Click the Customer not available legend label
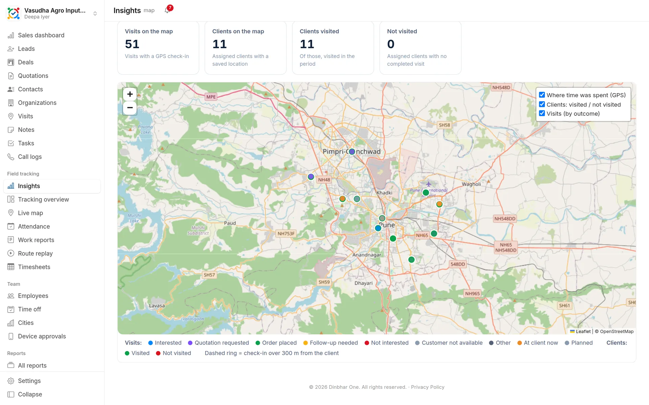The height and width of the screenshot is (405, 649). [452, 343]
